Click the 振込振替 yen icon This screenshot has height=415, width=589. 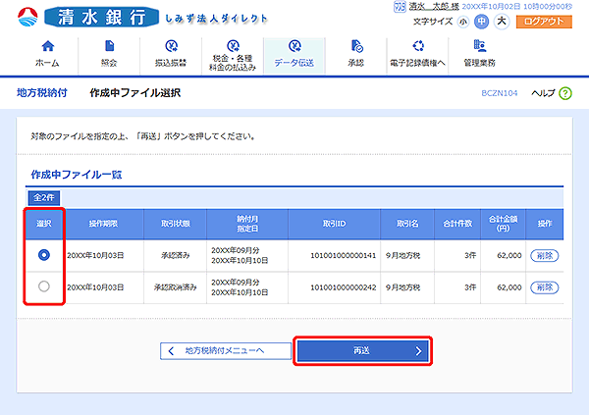[x=171, y=46]
